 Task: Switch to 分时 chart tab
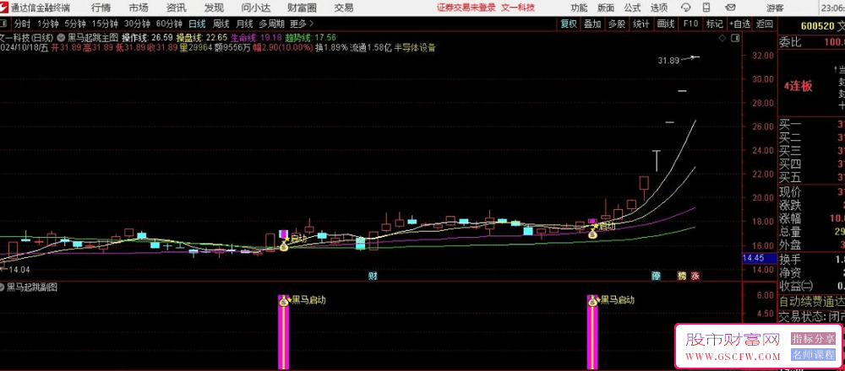pos(22,24)
